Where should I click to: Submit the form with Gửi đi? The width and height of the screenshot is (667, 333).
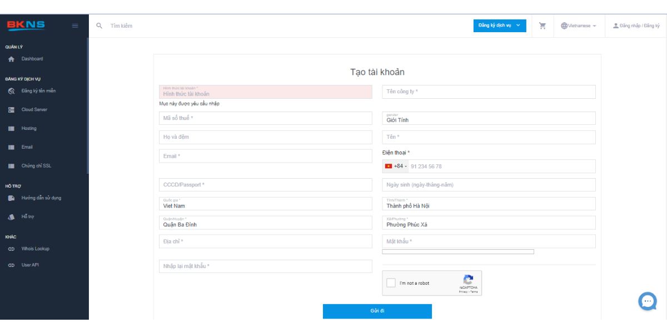pos(377,311)
